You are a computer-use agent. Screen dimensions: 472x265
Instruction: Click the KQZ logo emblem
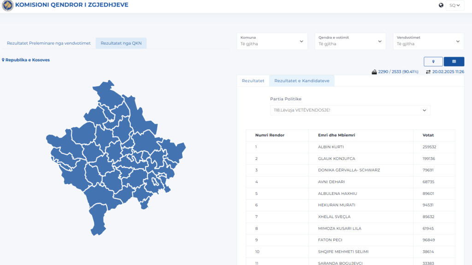7,6
